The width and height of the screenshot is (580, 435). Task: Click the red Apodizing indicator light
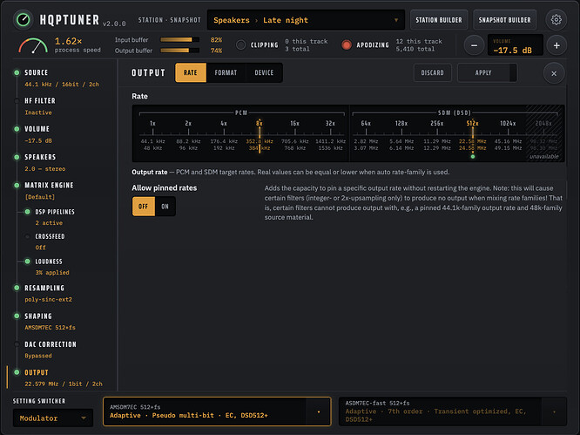347,44
